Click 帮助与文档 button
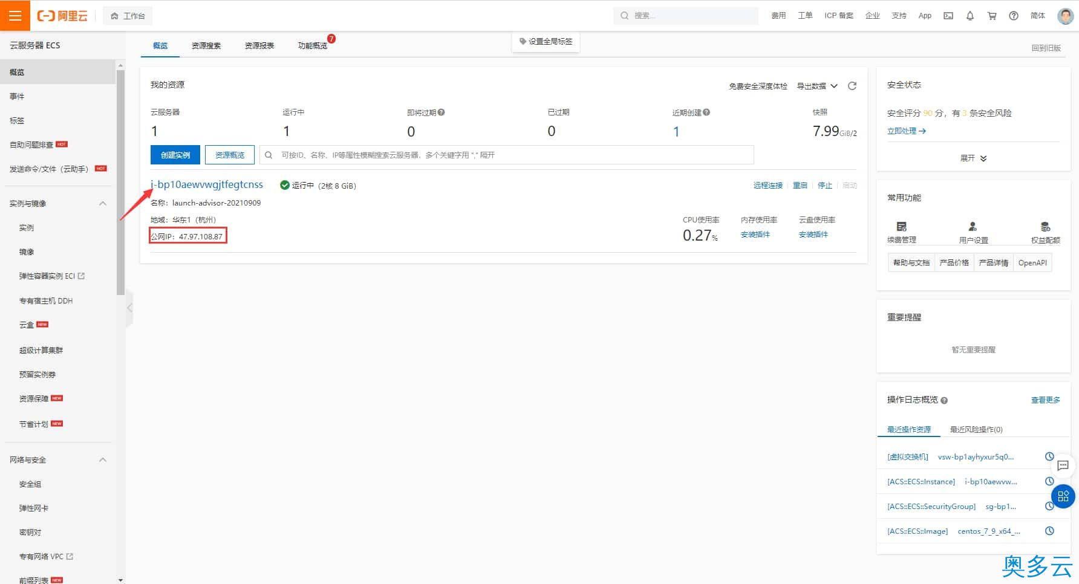Screen dimensions: 1079x584 click(x=911, y=263)
